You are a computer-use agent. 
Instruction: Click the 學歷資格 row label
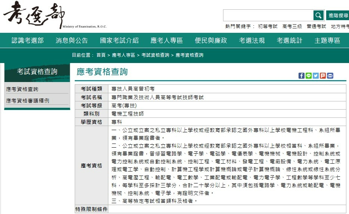point(92,122)
